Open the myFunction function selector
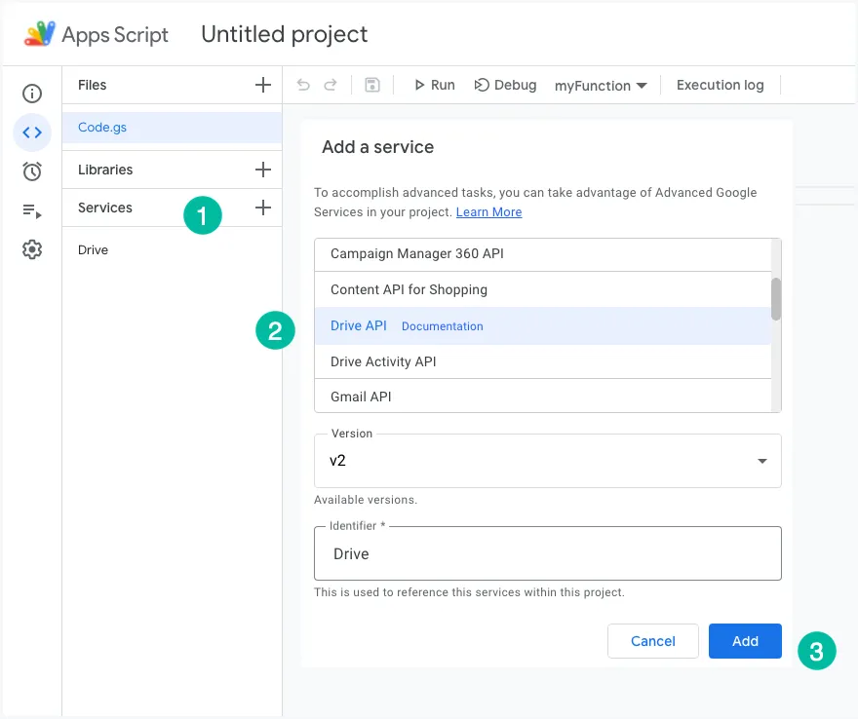 601,85
